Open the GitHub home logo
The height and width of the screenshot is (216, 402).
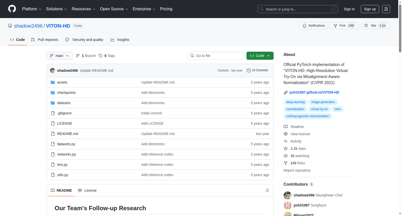click(x=12, y=9)
